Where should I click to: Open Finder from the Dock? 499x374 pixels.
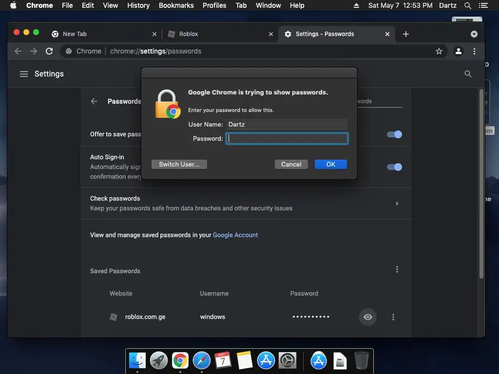[137, 361]
